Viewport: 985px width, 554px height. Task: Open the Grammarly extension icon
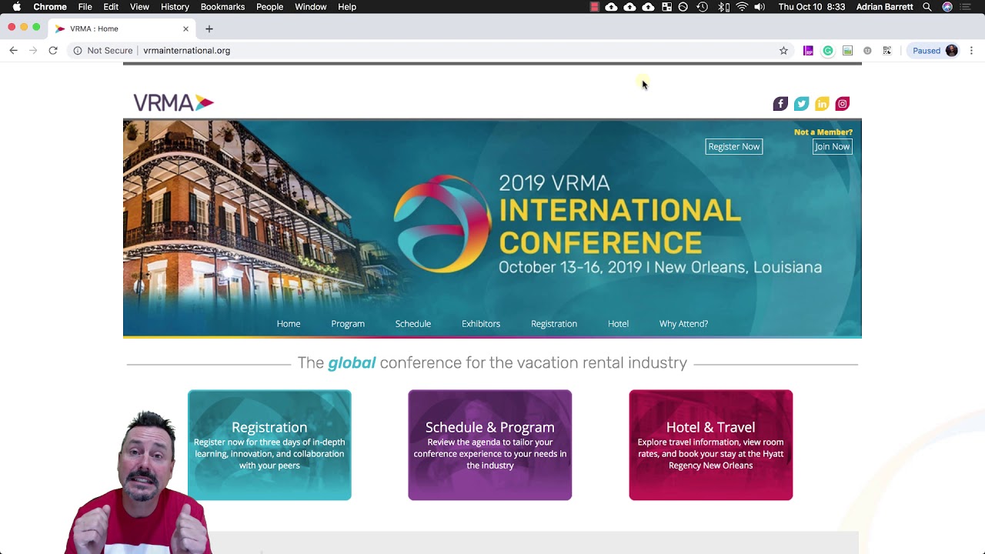[x=828, y=51]
